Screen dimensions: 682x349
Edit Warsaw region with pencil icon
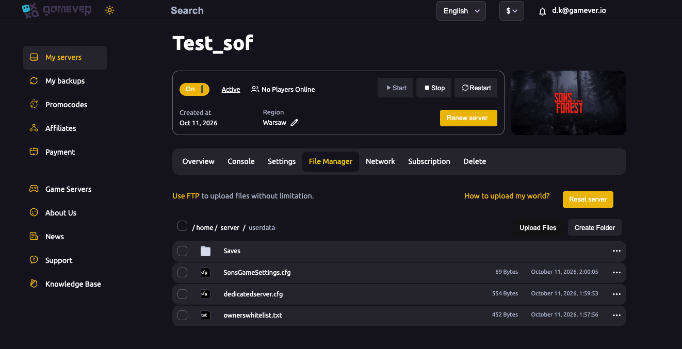(x=294, y=123)
